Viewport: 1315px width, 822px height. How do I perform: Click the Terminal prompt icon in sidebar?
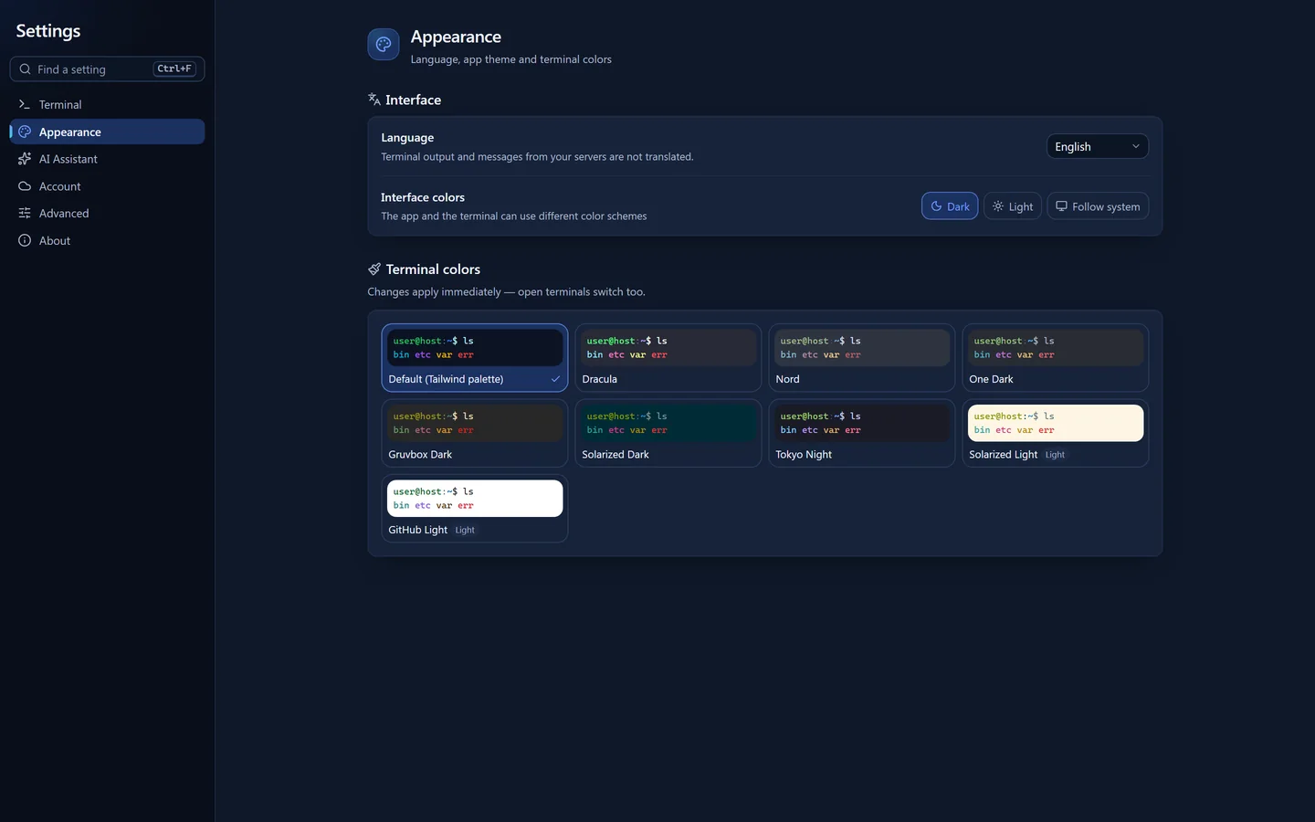[25, 105]
